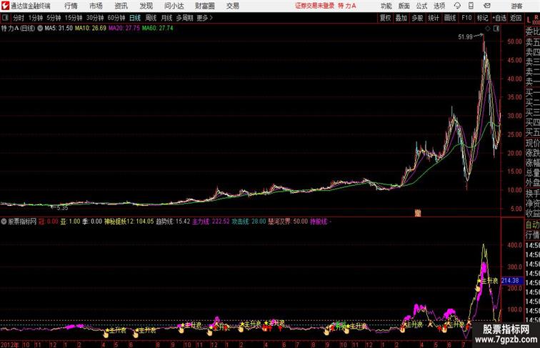Select the 月线 monthly tab
The image size is (540, 348).
point(166,18)
